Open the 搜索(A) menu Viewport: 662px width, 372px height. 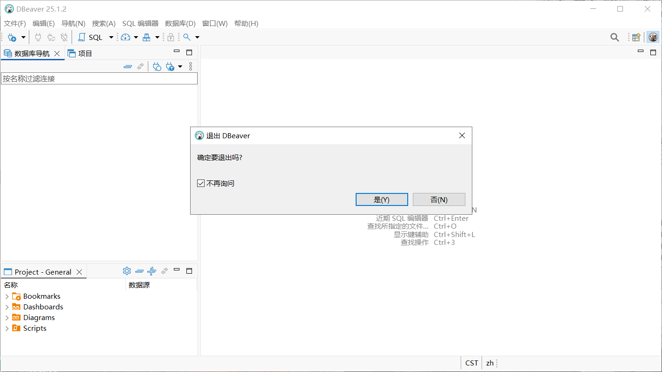[104, 24]
